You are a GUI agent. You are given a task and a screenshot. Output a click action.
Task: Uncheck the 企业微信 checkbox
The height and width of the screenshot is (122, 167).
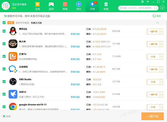pyautogui.click(x=4, y=69)
